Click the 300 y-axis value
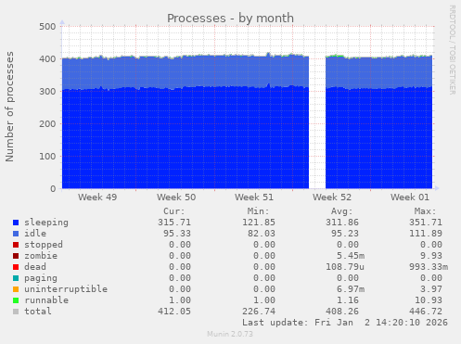461x344 pixels. tap(47, 92)
